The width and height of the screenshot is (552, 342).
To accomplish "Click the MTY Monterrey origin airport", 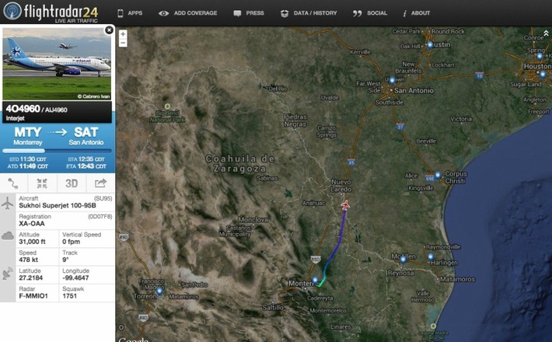I will tap(28, 136).
